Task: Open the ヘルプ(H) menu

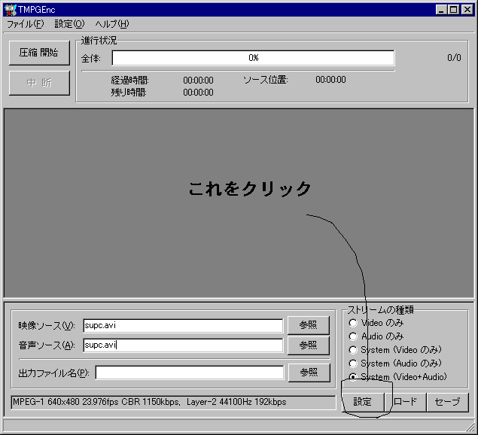Action: pyautogui.click(x=112, y=24)
